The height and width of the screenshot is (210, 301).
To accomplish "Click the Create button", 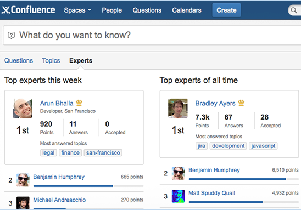I will click(x=226, y=10).
